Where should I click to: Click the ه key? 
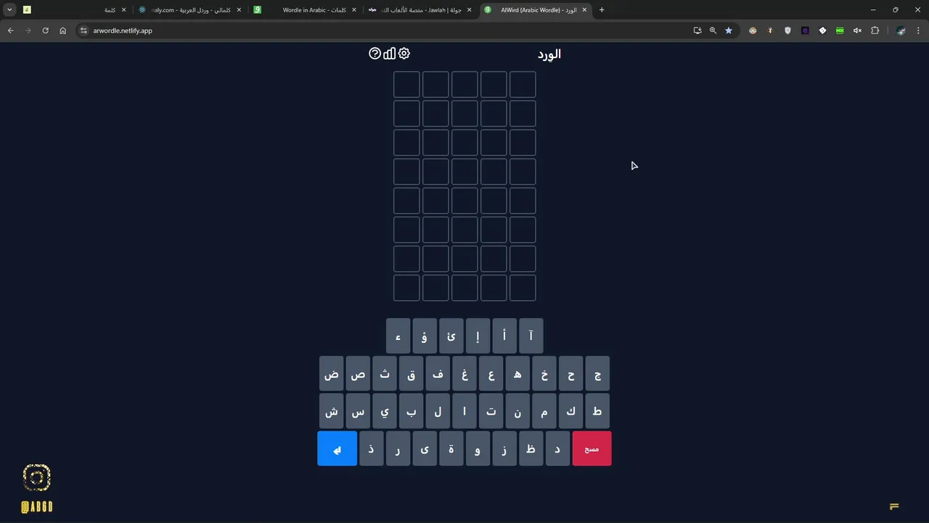(517, 374)
